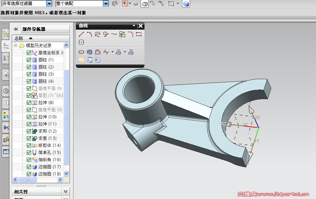Click the Assembly Navigator sidebar tab
This screenshot has height=199, width=316.
[6, 34]
